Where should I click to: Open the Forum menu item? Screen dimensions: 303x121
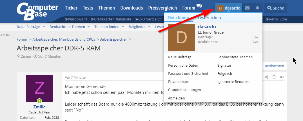[189, 8]
